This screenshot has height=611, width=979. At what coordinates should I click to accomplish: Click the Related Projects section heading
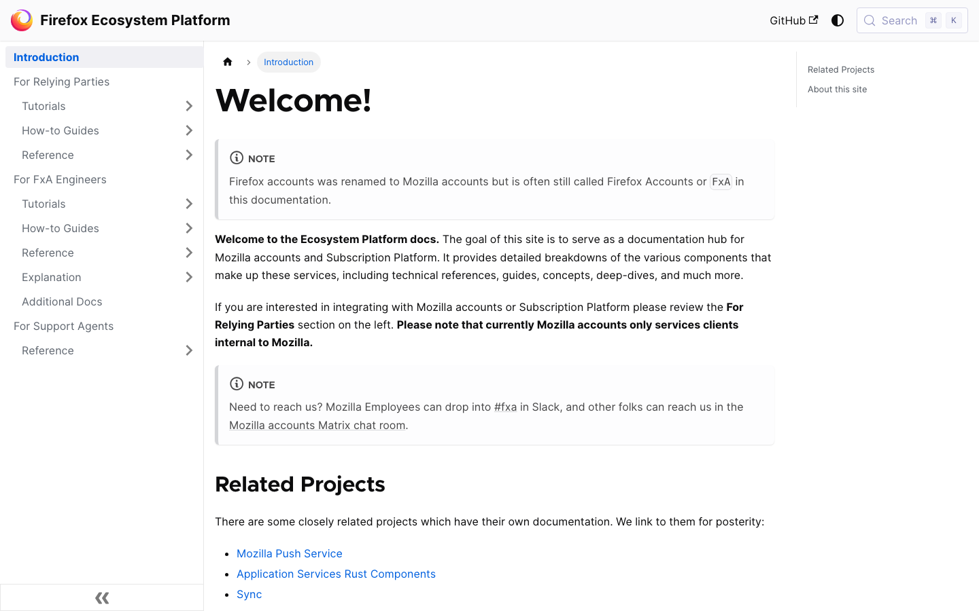(x=300, y=484)
